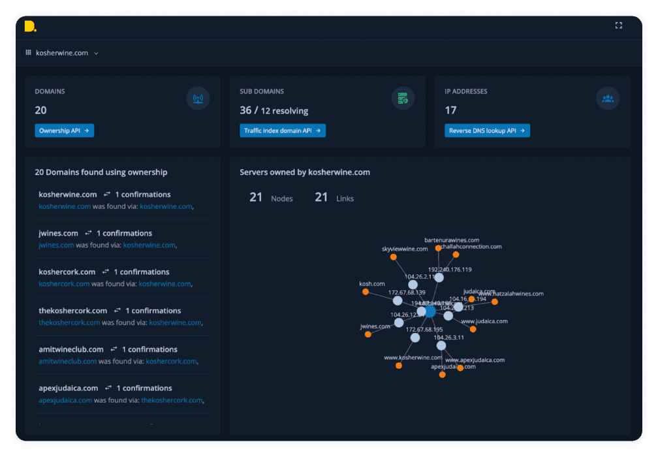Viewport: 658px width, 457px height.
Task: Open Reverse DNS lookup API button
Action: tap(487, 131)
